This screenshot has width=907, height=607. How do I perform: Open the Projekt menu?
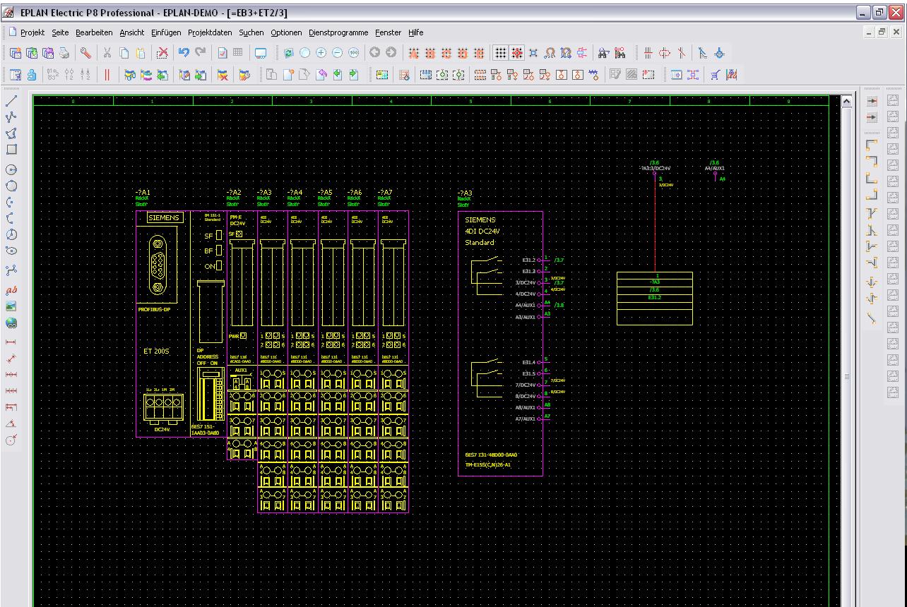click(32, 32)
